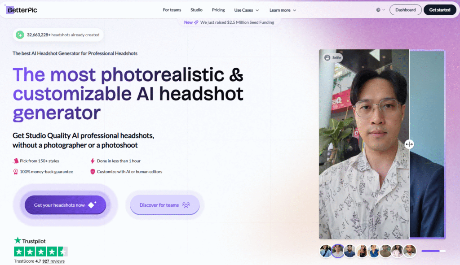460x265 pixels.
Task: Click the 'Get started' button
Action: point(439,9)
